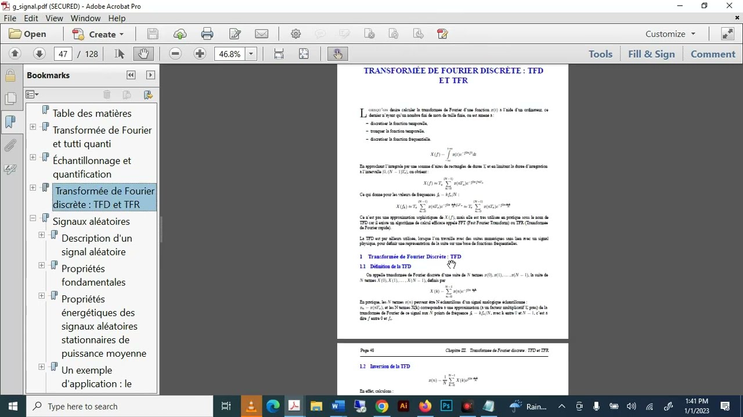Open the File menu
This screenshot has height=417, width=743.
10,18
